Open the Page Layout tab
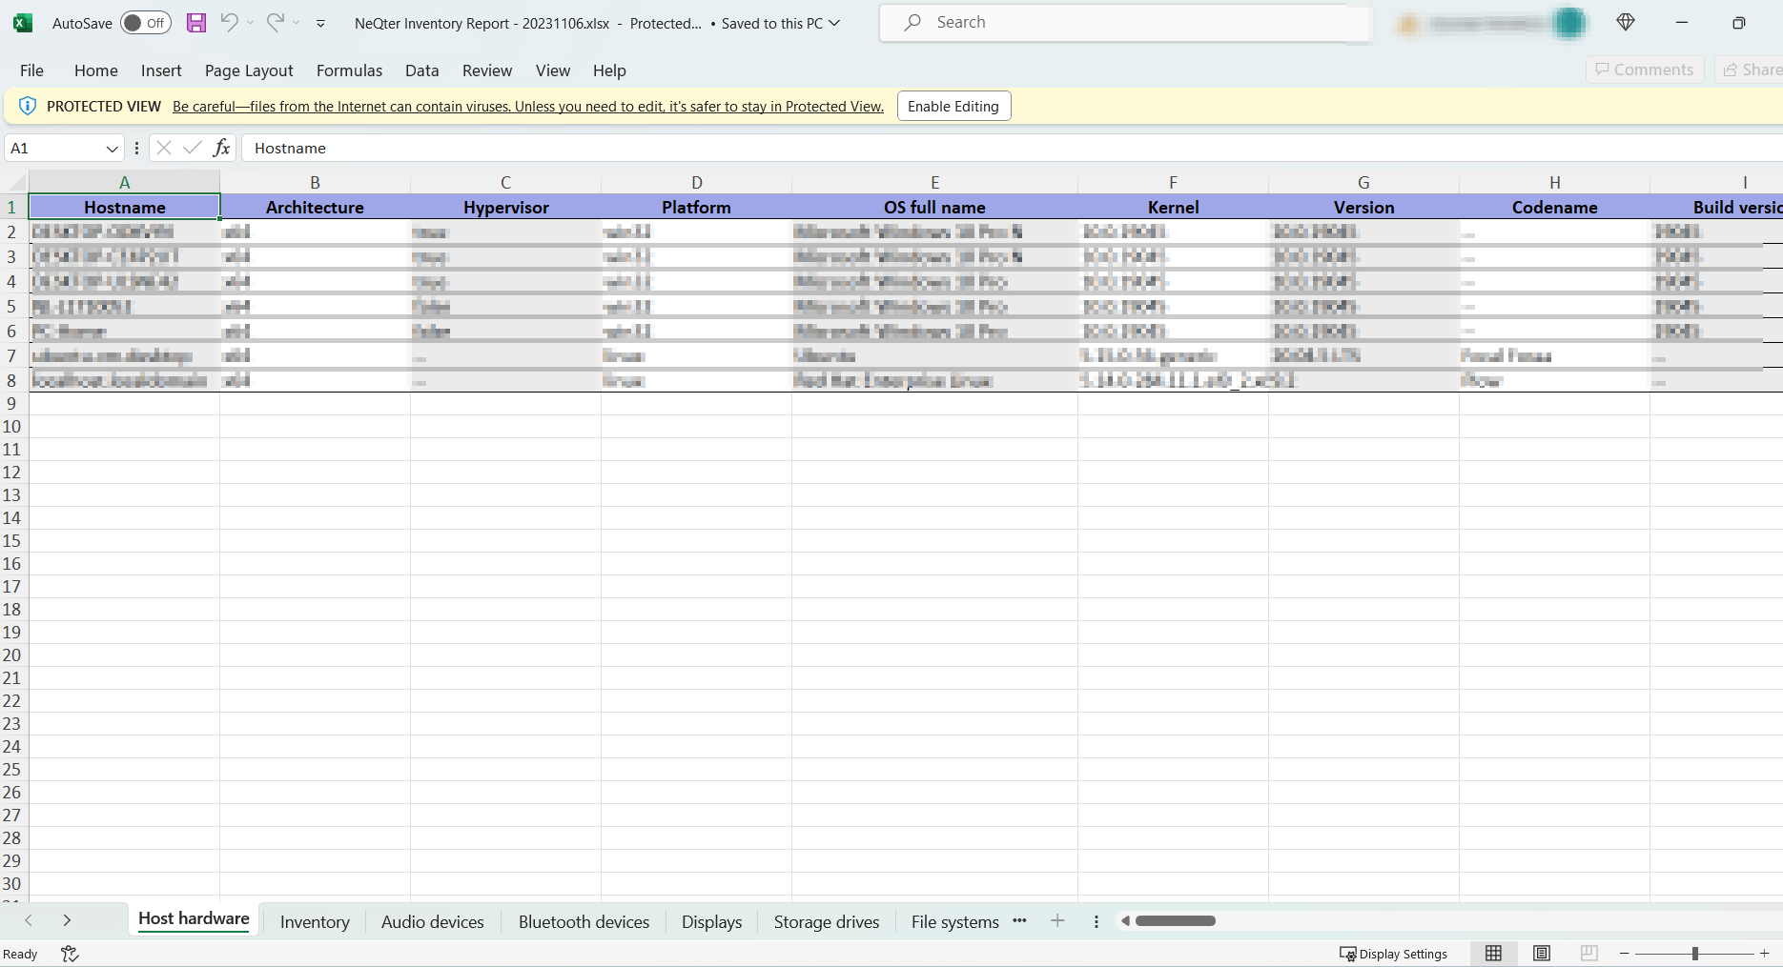Screen dimensions: 1783x967 click(249, 71)
